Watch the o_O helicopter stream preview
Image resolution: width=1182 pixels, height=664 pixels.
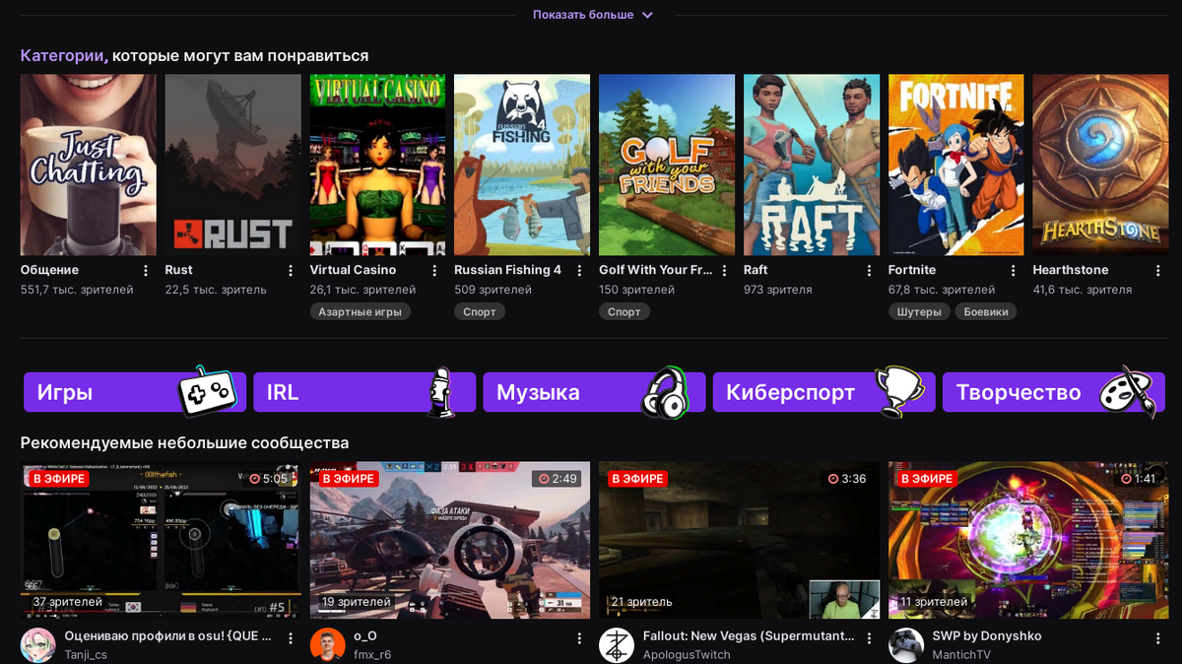[x=450, y=541]
